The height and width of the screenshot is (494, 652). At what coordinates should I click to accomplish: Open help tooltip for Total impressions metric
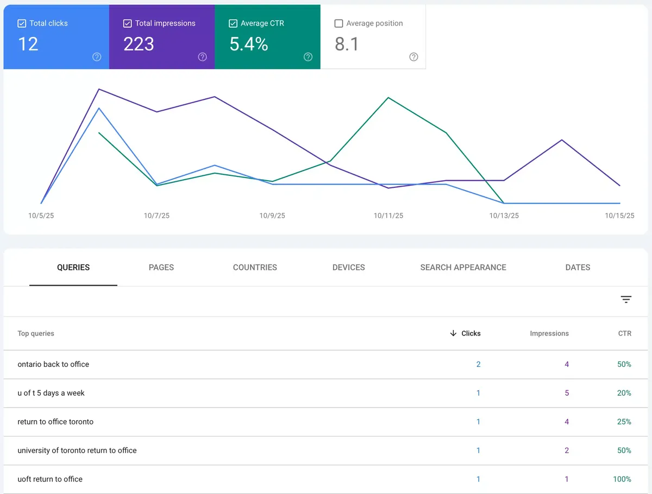point(202,56)
